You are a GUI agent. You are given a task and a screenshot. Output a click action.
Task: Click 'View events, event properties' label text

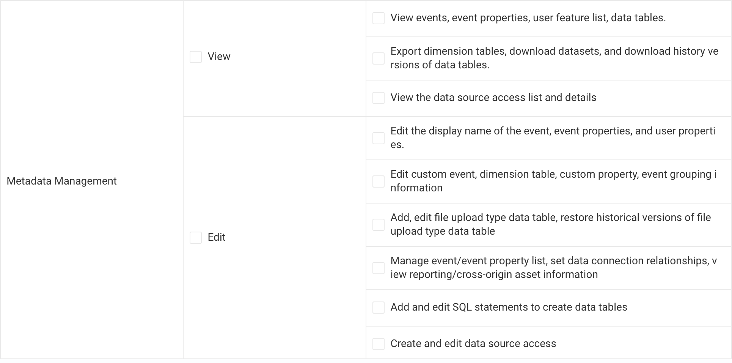[528, 18]
